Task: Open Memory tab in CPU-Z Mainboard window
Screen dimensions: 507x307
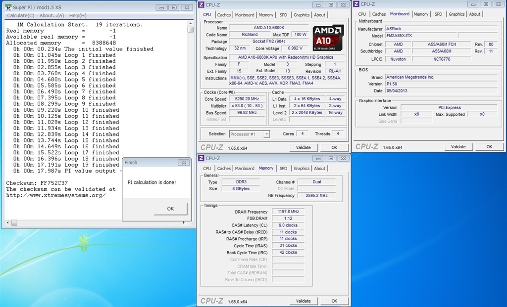Action: (421, 14)
